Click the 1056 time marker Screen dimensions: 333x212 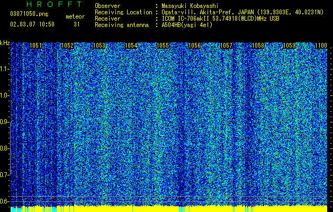[x=194, y=46]
